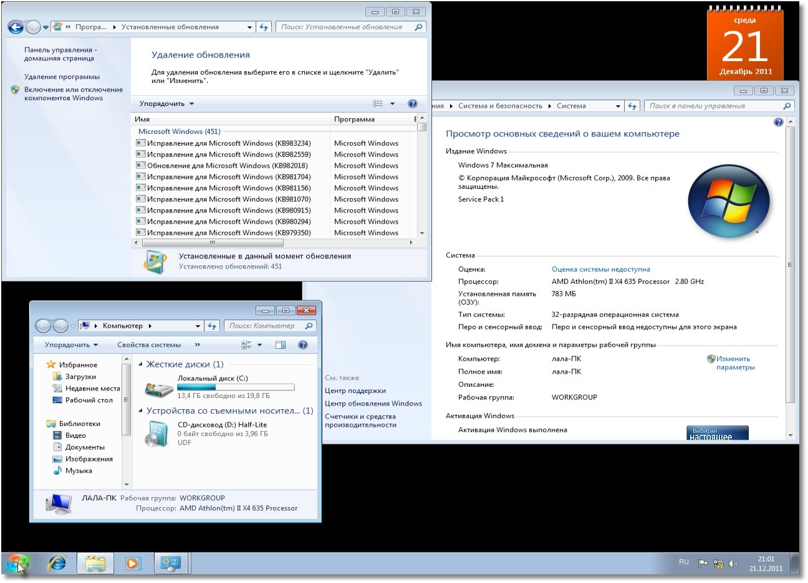Select update KB980294 row

(274, 222)
